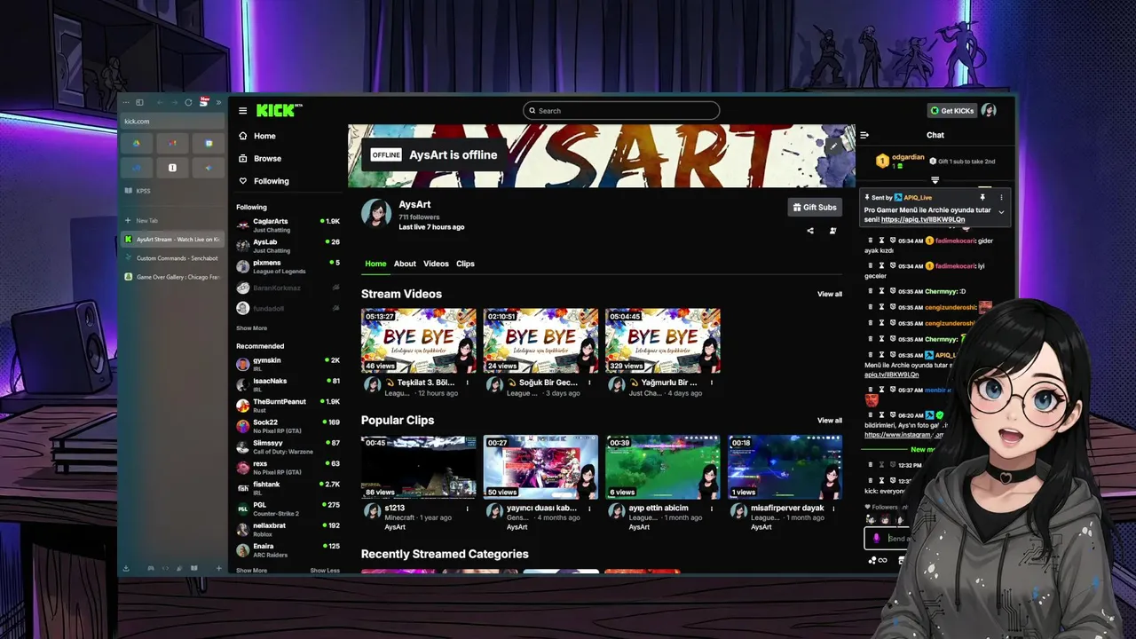Screen dimensions: 1136x639
Task: Open options for the s1213 clip
Action: 467,509
